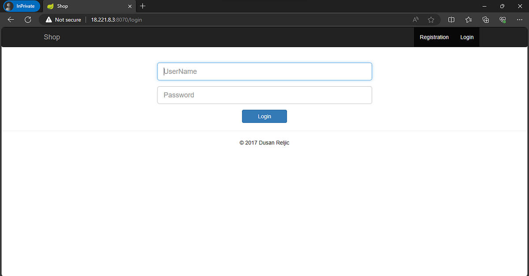Screen dimensions: 529x276
Task: Click the back navigation arrow
Action: pos(11,19)
